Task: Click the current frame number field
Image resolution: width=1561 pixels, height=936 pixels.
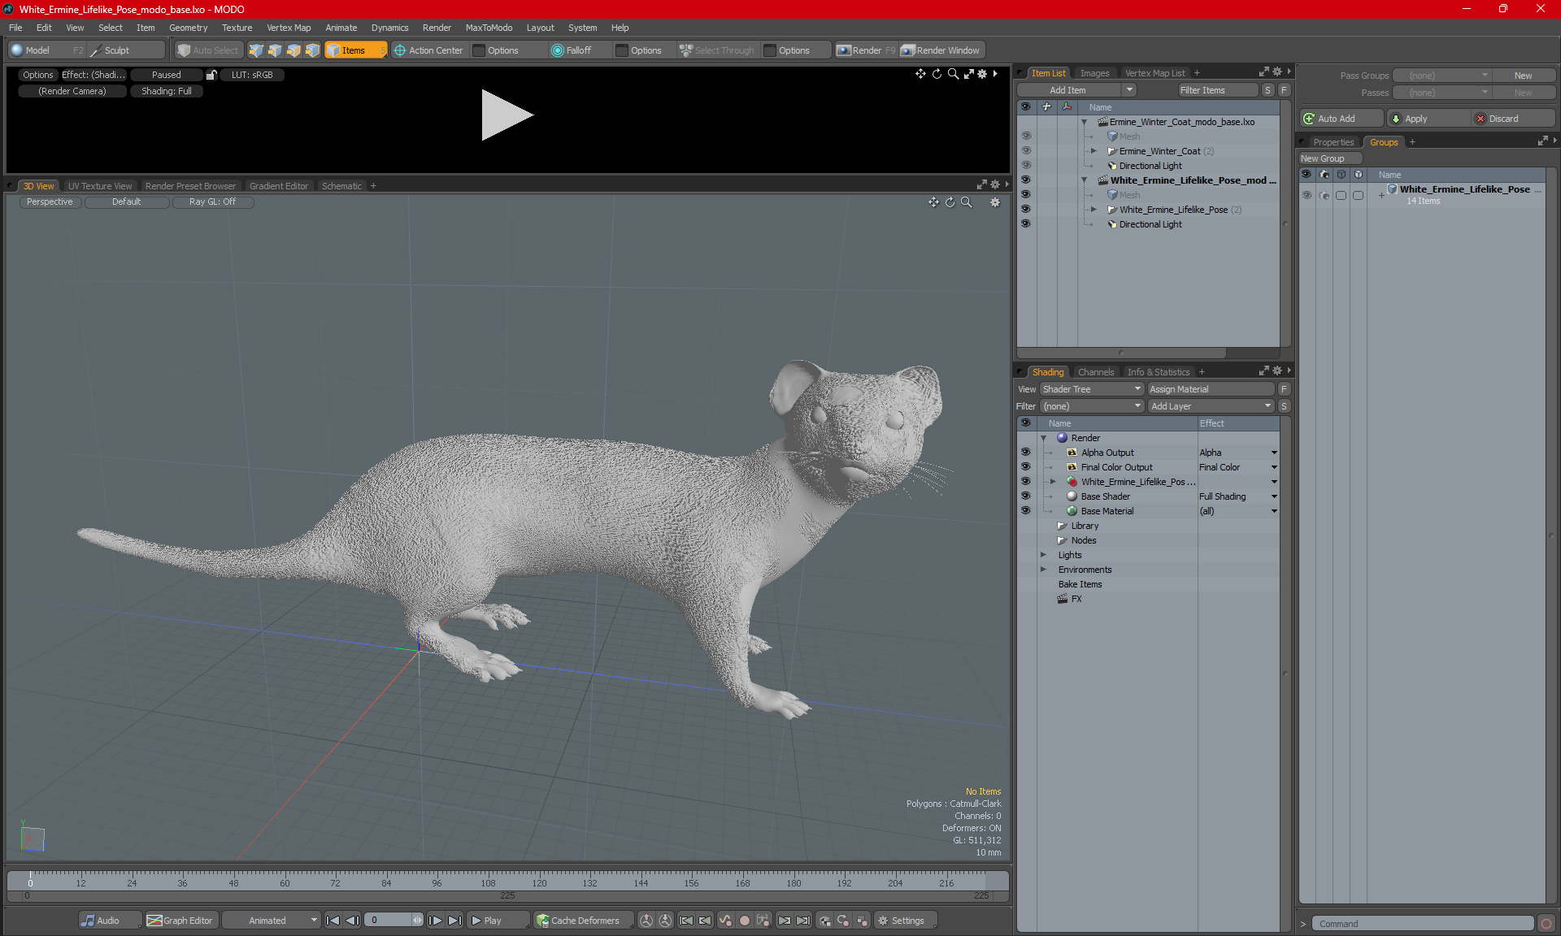Action: coord(389,921)
